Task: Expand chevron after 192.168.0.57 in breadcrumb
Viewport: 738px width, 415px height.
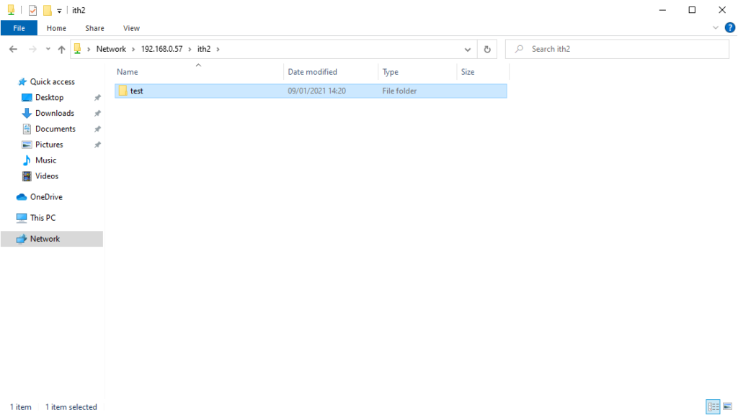Action: point(190,49)
